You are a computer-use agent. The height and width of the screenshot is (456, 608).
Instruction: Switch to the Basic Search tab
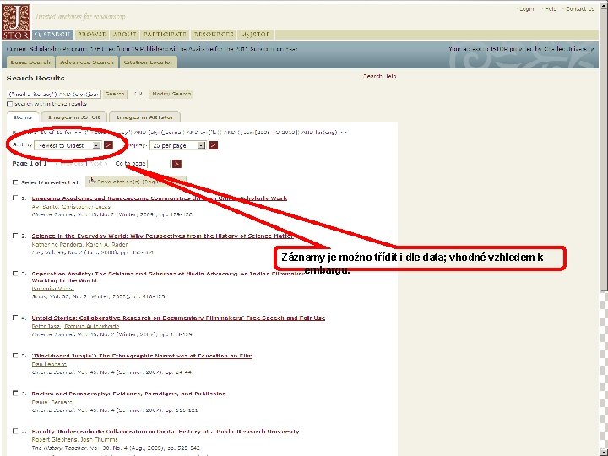click(x=30, y=62)
